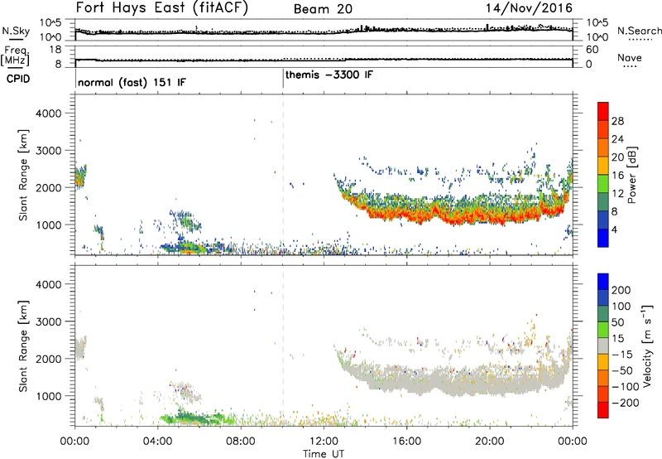
Task: Click the '28' power colorbar tick
Action: point(617,121)
